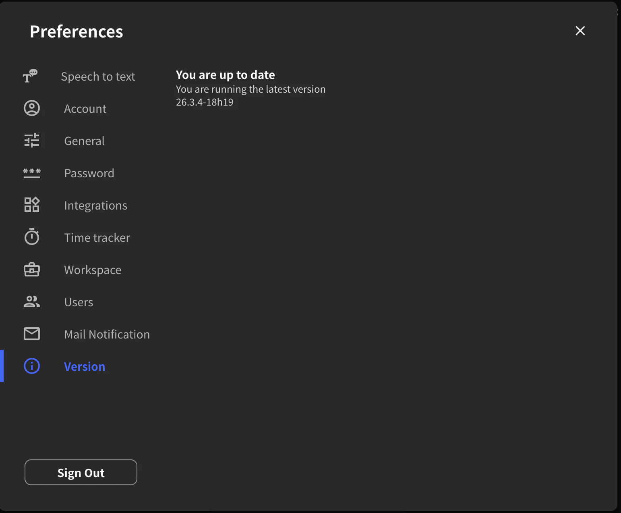Viewport: 621px width, 513px height.
Task: Click the Time tracker stopwatch icon
Action: click(x=32, y=237)
